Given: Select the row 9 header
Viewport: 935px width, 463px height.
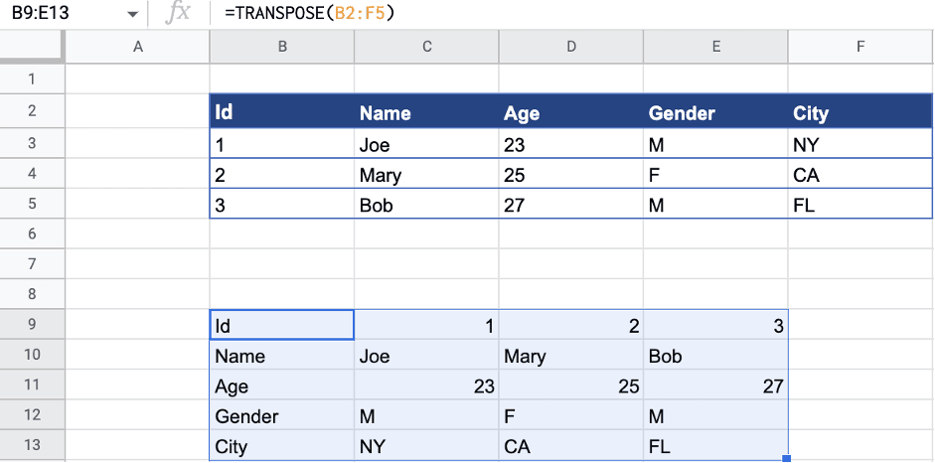Looking at the screenshot, I should point(32,325).
